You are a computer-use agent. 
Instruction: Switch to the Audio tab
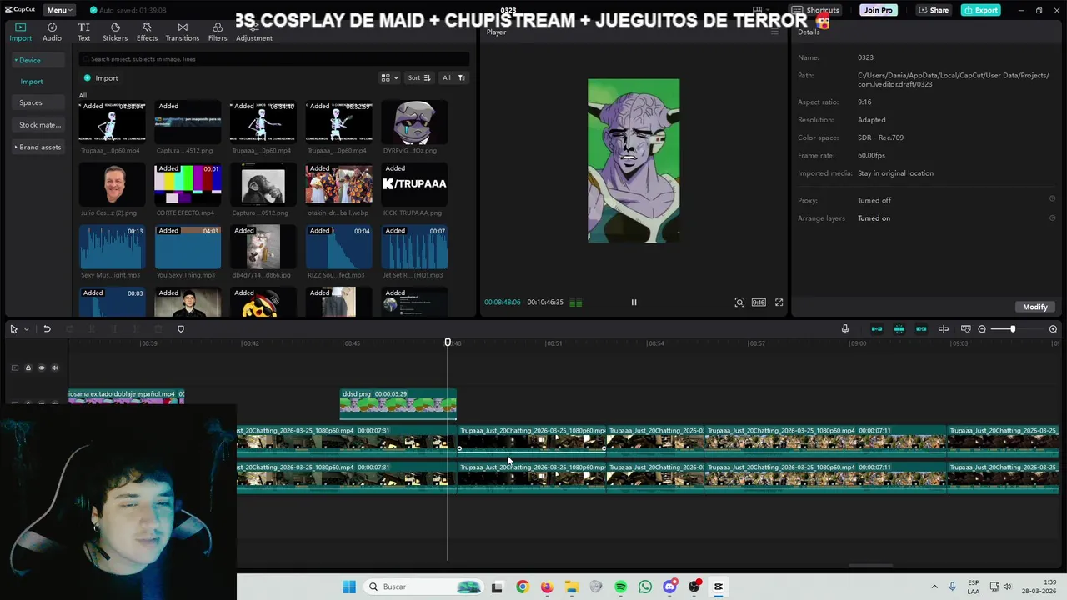[52, 32]
